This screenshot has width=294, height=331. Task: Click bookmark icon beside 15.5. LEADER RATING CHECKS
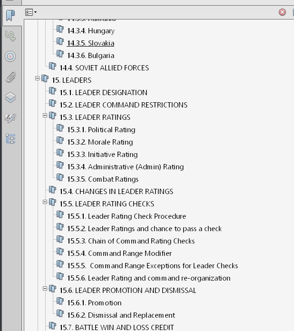tap(52, 202)
